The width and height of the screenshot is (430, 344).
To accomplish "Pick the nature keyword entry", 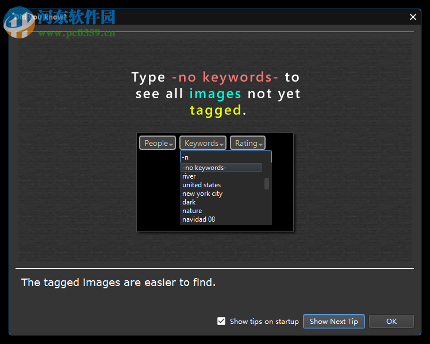I will pyautogui.click(x=192, y=211).
